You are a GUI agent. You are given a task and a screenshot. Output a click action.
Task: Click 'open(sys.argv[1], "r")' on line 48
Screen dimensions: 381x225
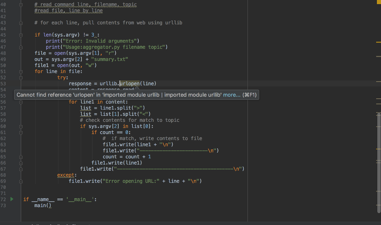pos(85,53)
